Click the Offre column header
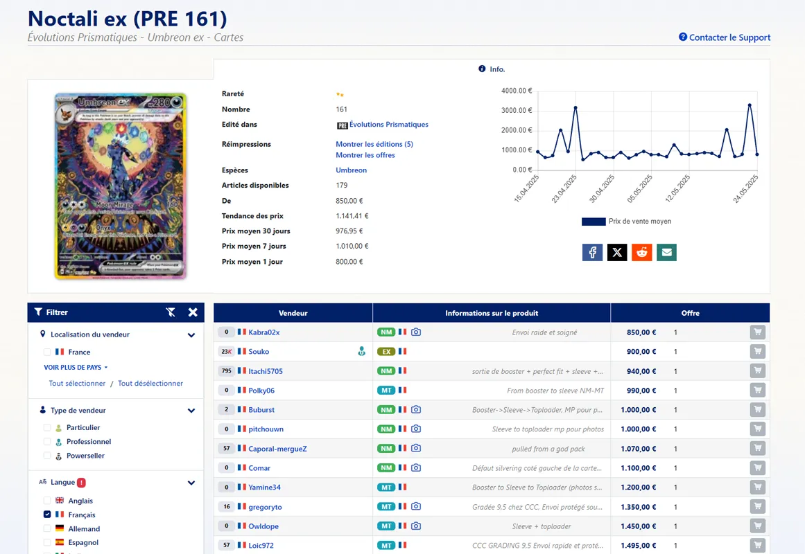 point(690,313)
